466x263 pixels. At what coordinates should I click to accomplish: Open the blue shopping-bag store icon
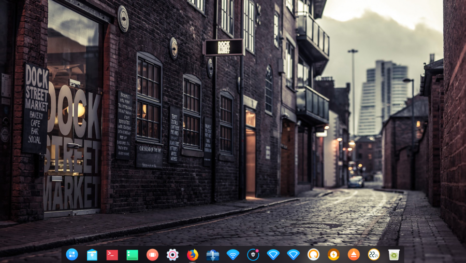click(92, 255)
